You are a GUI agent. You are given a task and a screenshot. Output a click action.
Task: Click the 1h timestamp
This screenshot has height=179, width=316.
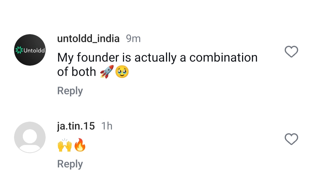coord(107,126)
